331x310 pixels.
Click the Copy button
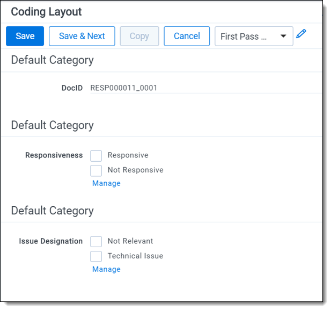tap(139, 36)
